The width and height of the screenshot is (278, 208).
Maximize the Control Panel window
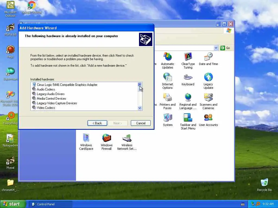224,24
